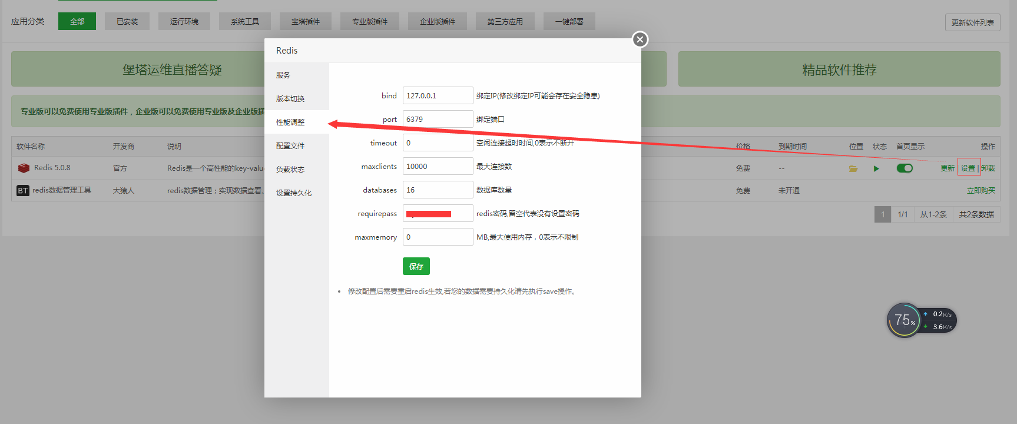Viewport: 1017px width, 424px height.
Task: Click the 首页显示 column header
Action: click(x=910, y=146)
